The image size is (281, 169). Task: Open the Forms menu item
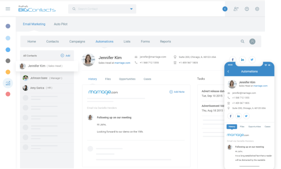[x=145, y=41]
